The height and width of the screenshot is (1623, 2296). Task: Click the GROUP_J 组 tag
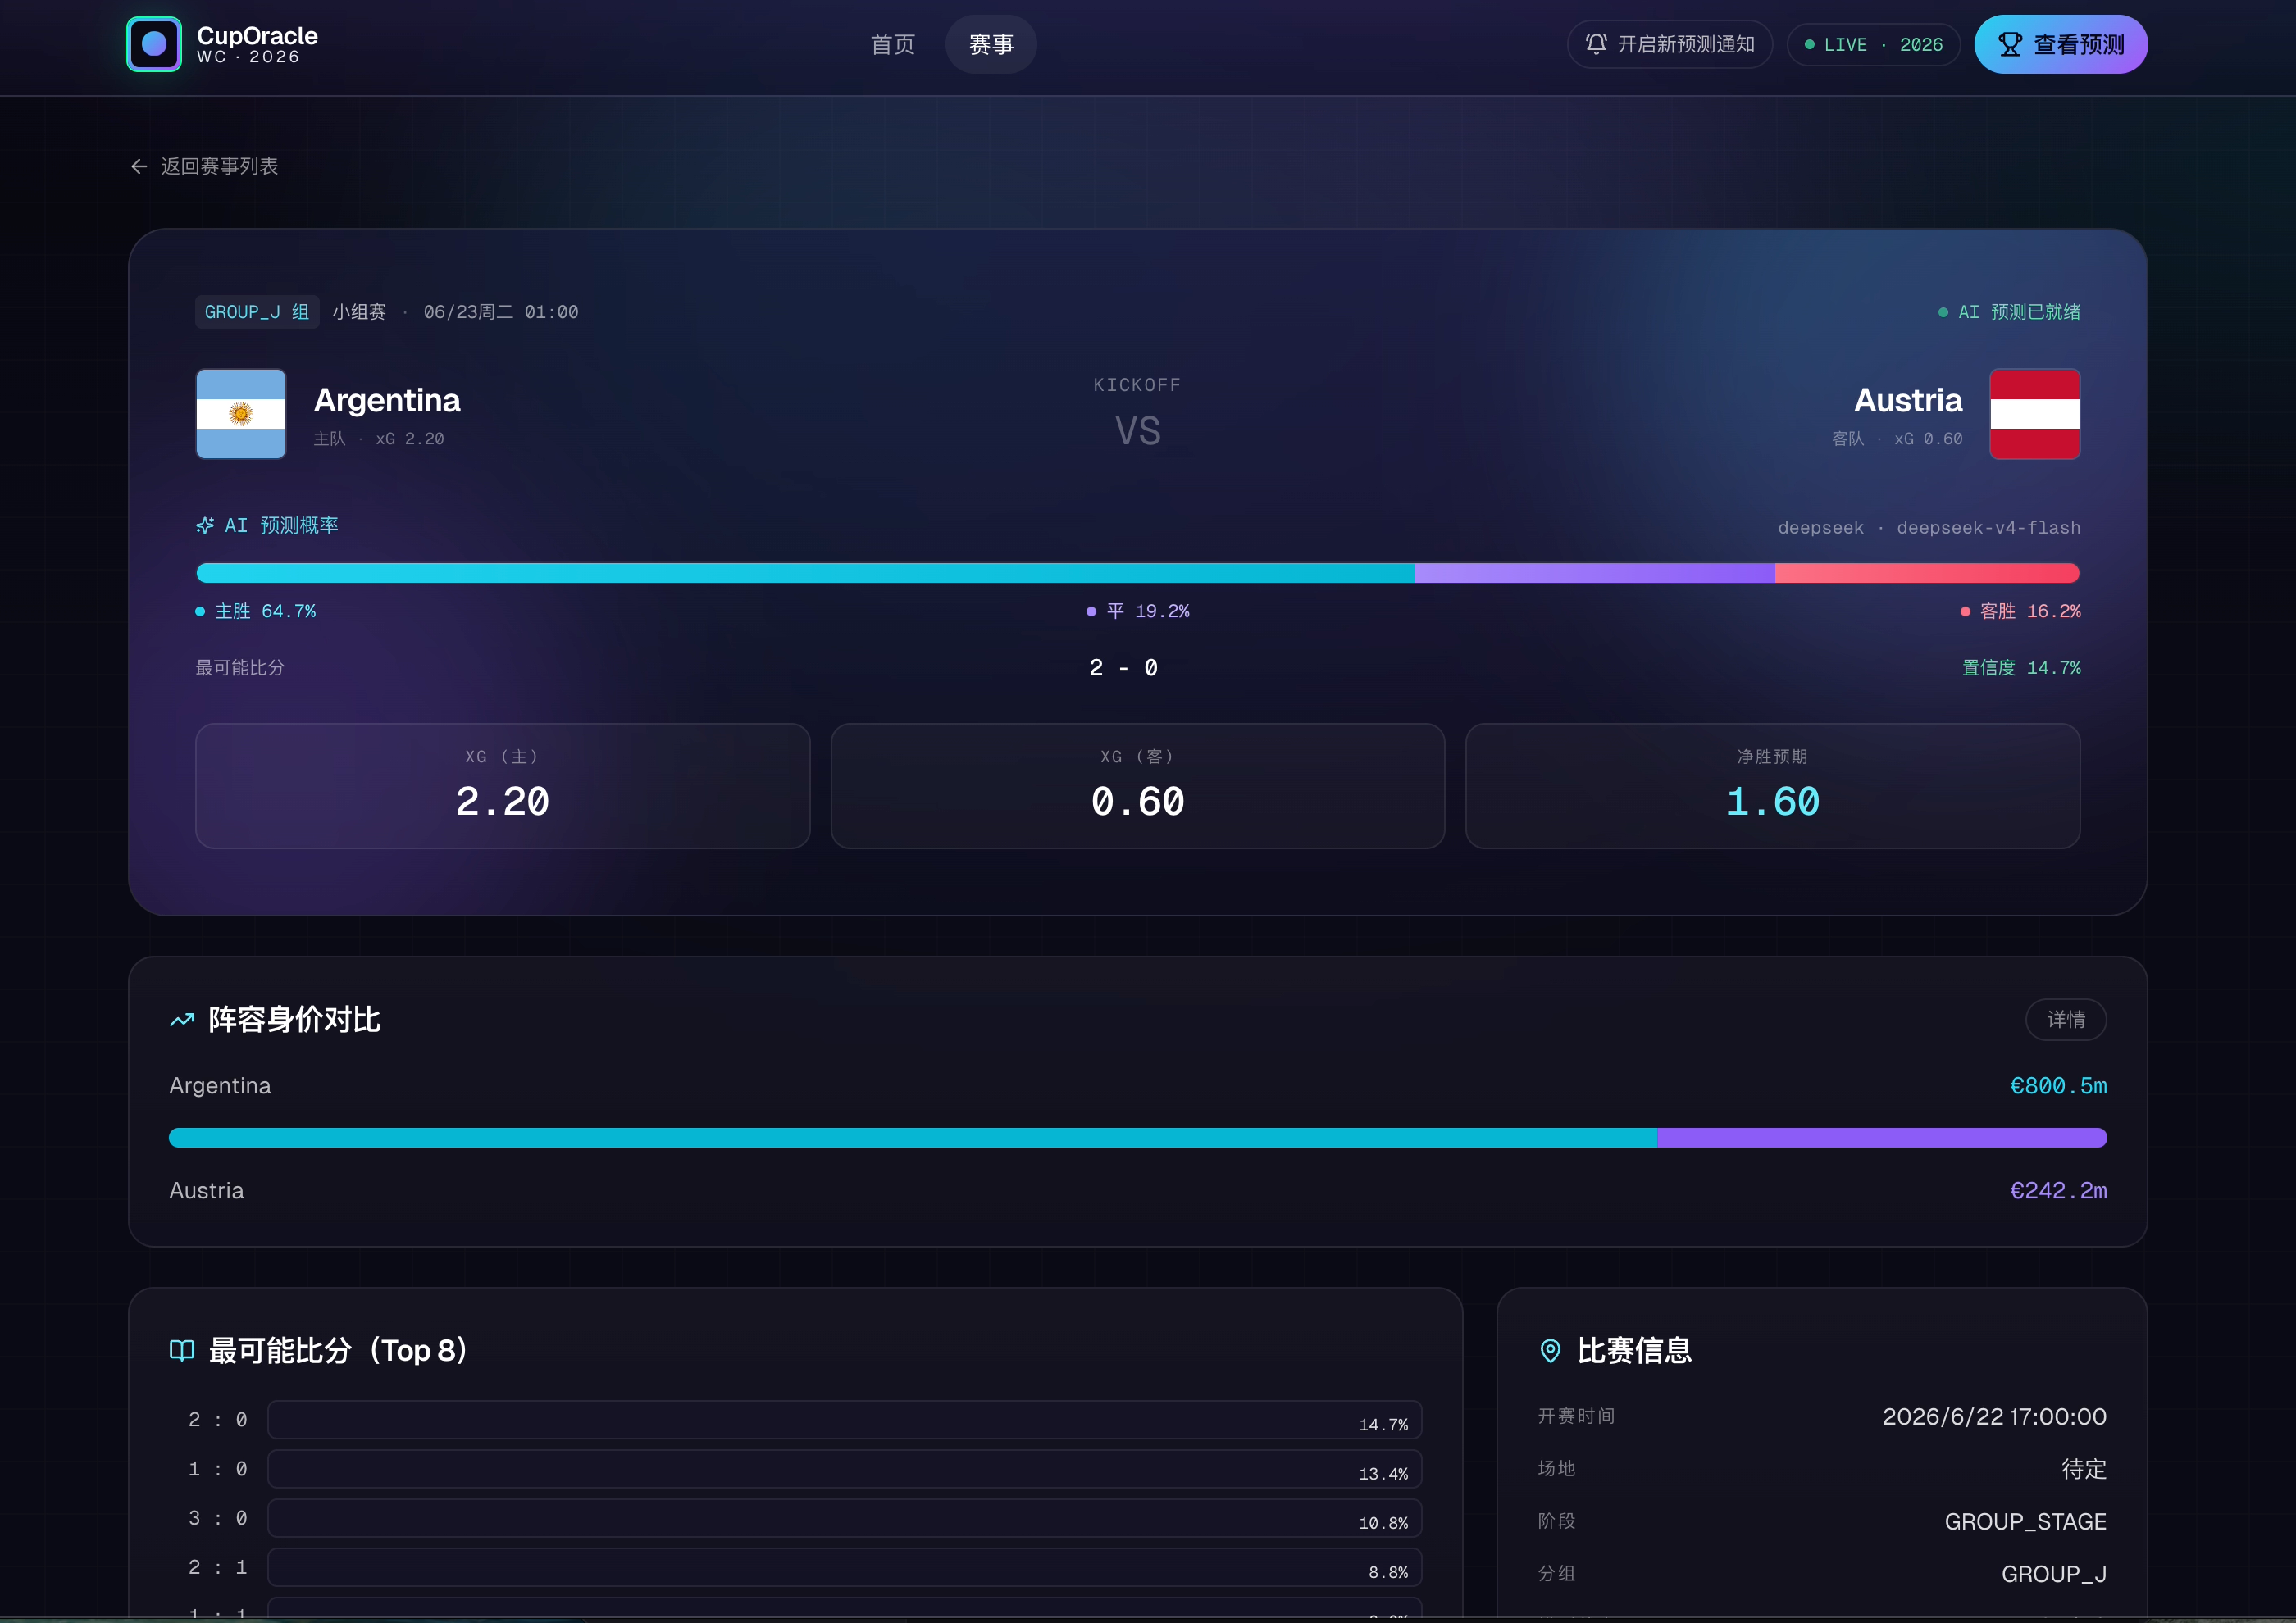(x=257, y=311)
